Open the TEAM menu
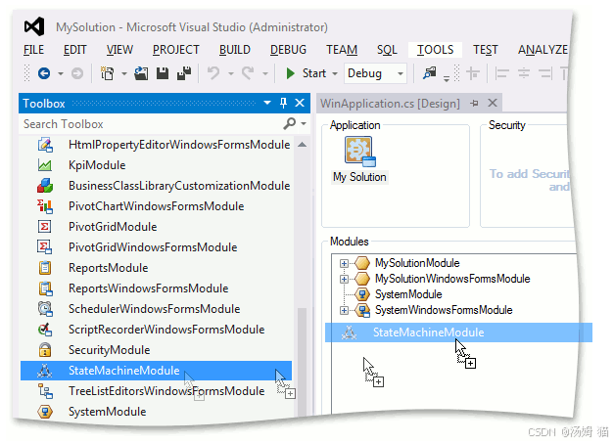Image resolution: width=614 pixels, height=443 pixels. pos(342,50)
